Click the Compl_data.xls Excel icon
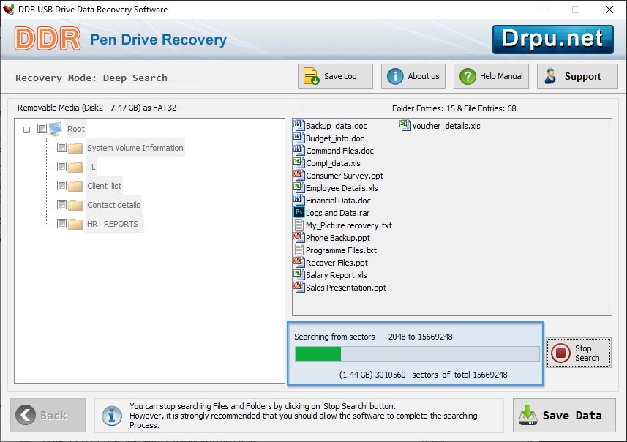This screenshot has width=627, height=442. coord(299,162)
